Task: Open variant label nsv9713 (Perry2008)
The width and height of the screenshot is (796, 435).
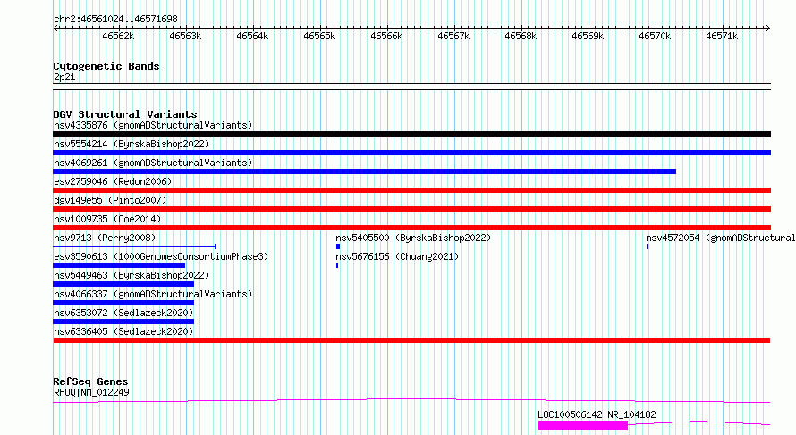Action: pos(105,238)
